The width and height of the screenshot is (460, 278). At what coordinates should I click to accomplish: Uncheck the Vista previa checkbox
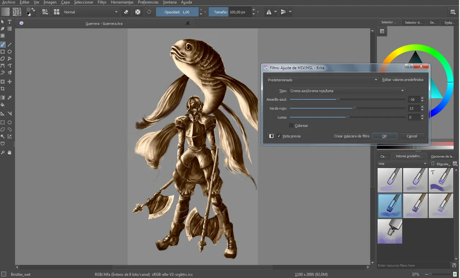coord(279,136)
